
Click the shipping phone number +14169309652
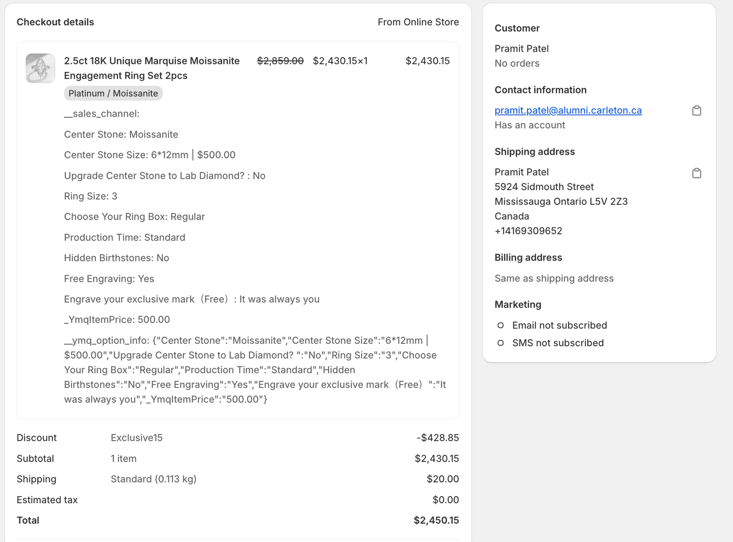[x=529, y=231]
